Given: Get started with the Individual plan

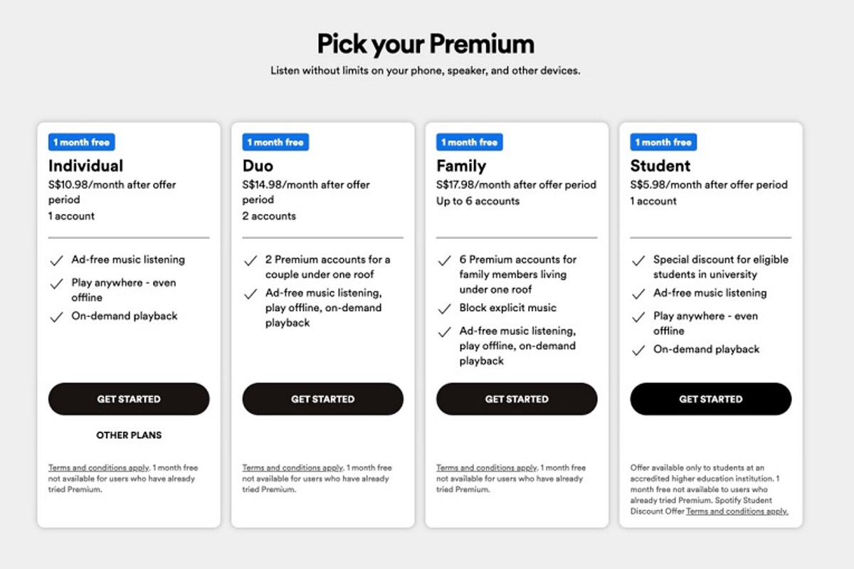Looking at the screenshot, I should (129, 399).
